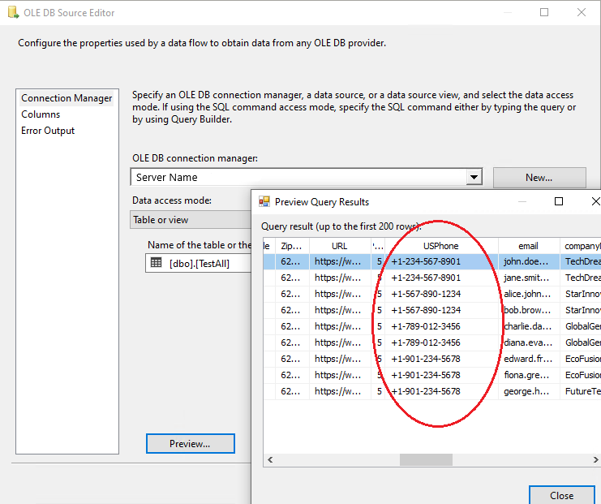Click the Close button in the preview window
The width and height of the screenshot is (601, 504).
[561, 495]
